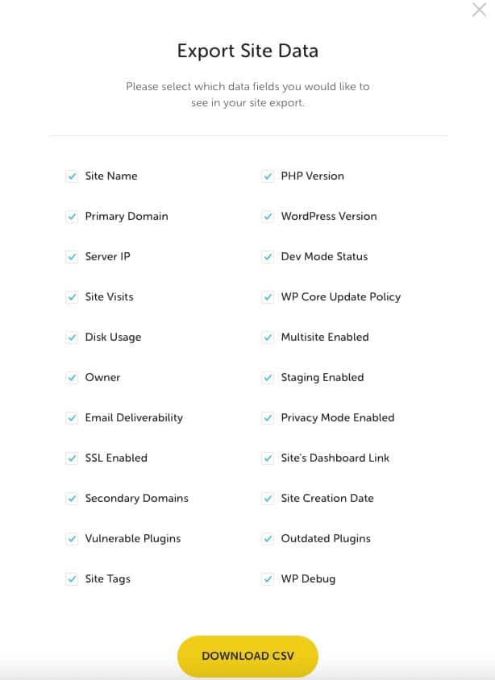The width and height of the screenshot is (495, 680).
Task: Uncheck the Multisite Enabled checkbox
Action: click(268, 337)
